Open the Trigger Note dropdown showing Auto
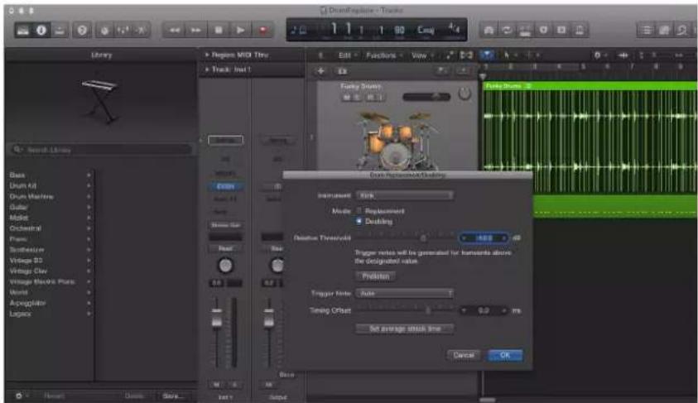 click(x=405, y=294)
